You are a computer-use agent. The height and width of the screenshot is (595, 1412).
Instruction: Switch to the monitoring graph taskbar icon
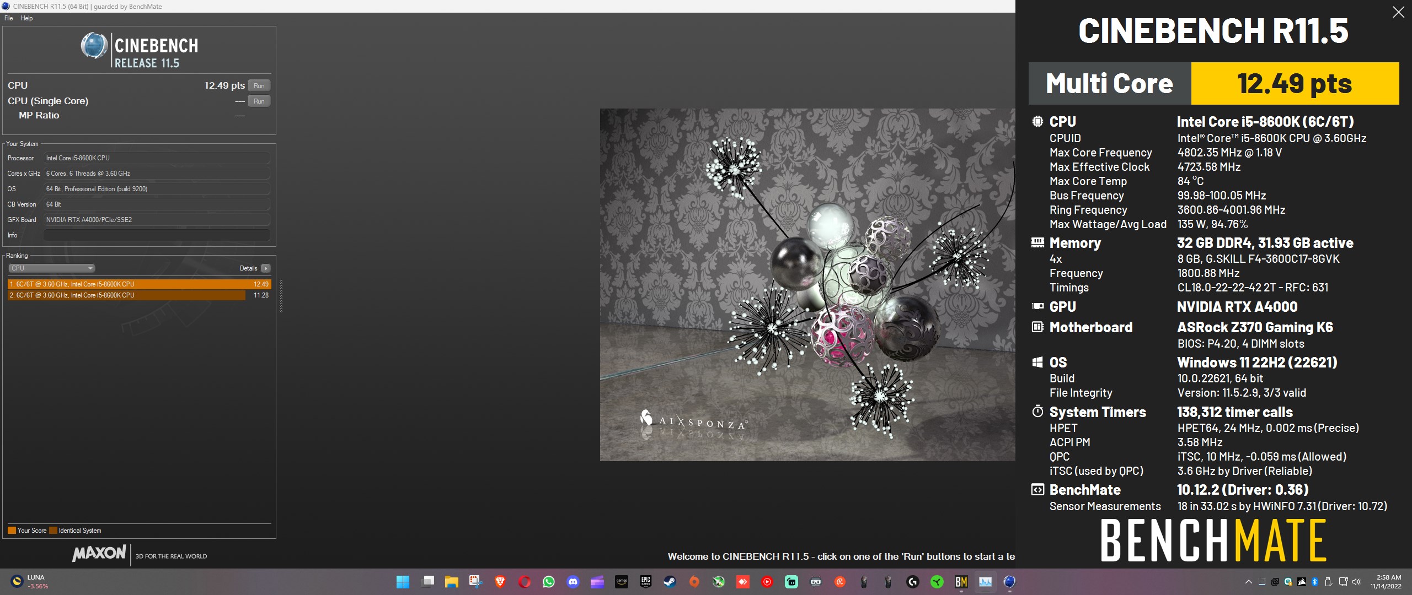(x=986, y=582)
